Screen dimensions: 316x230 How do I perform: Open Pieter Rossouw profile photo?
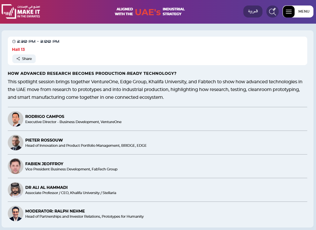(x=16, y=143)
